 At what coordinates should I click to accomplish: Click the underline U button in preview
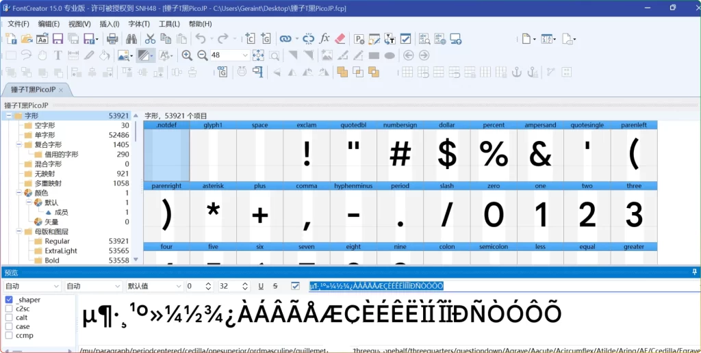tap(261, 286)
